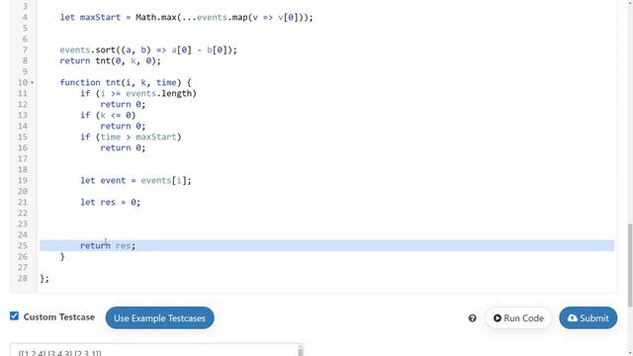
Task: Submit the solution
Action: (588, 318)
